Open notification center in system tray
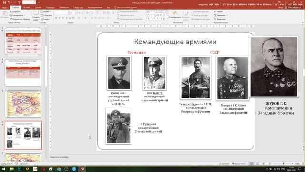The width and height of the screenshot is (305, 172). click(x=300, y=169)
